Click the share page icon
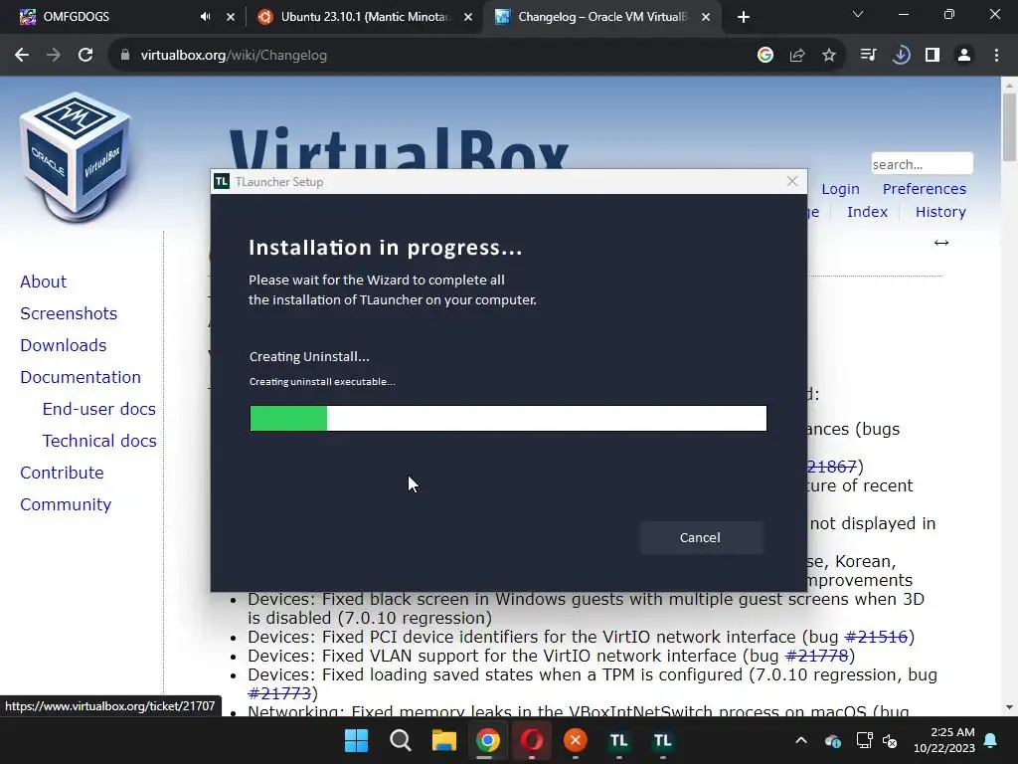Image resolution: width=1018 pixels, height=764 pixels. pyautogui.click(x=797, y=56)
